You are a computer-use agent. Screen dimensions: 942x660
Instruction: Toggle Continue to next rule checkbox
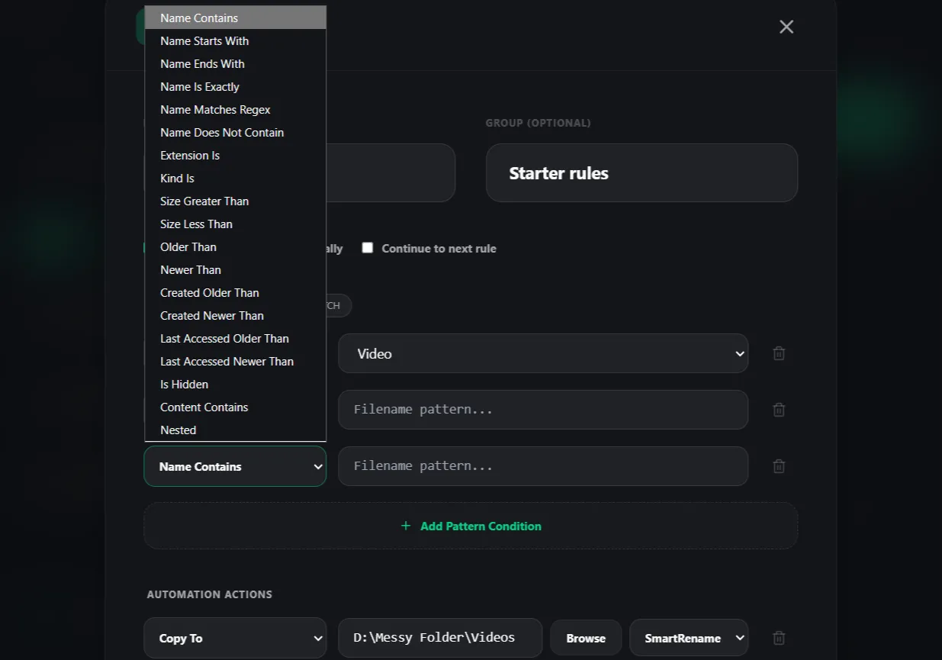(x=368, y=248)
